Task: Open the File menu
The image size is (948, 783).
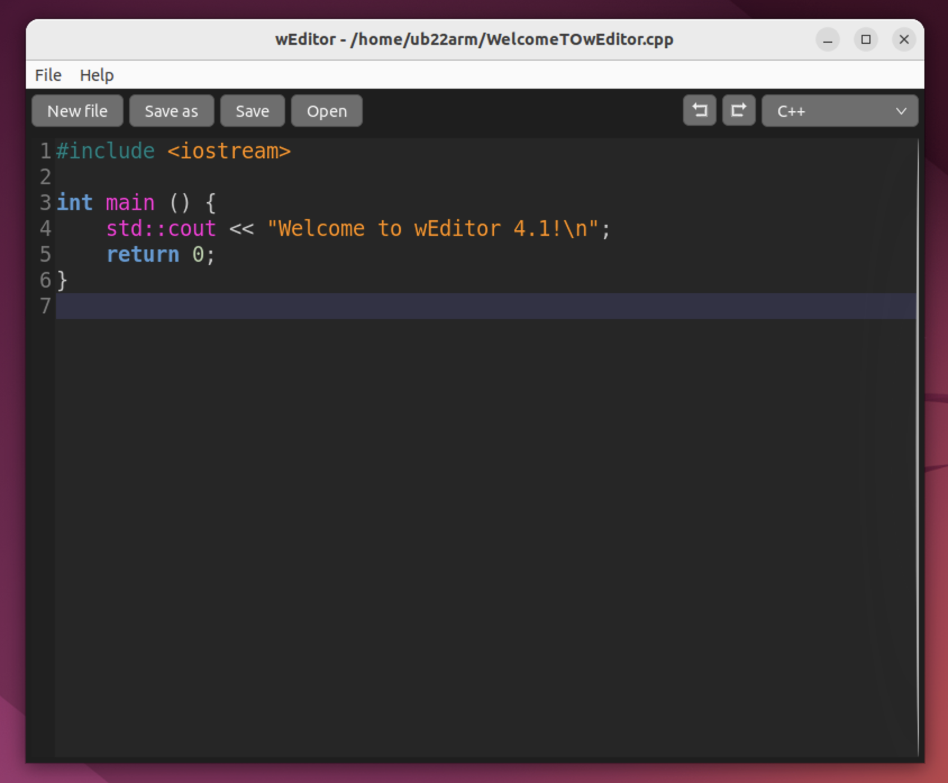Action: coord(48,75)
